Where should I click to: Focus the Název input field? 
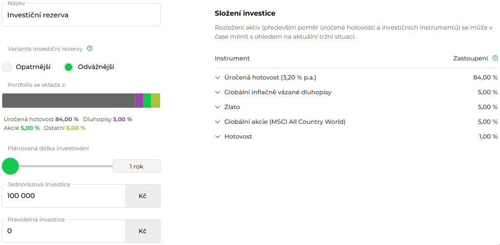[81, 15]
